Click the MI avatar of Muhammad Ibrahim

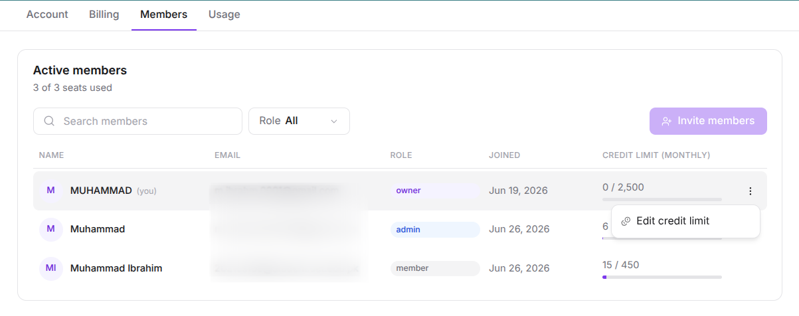click(x=50, y=269)
